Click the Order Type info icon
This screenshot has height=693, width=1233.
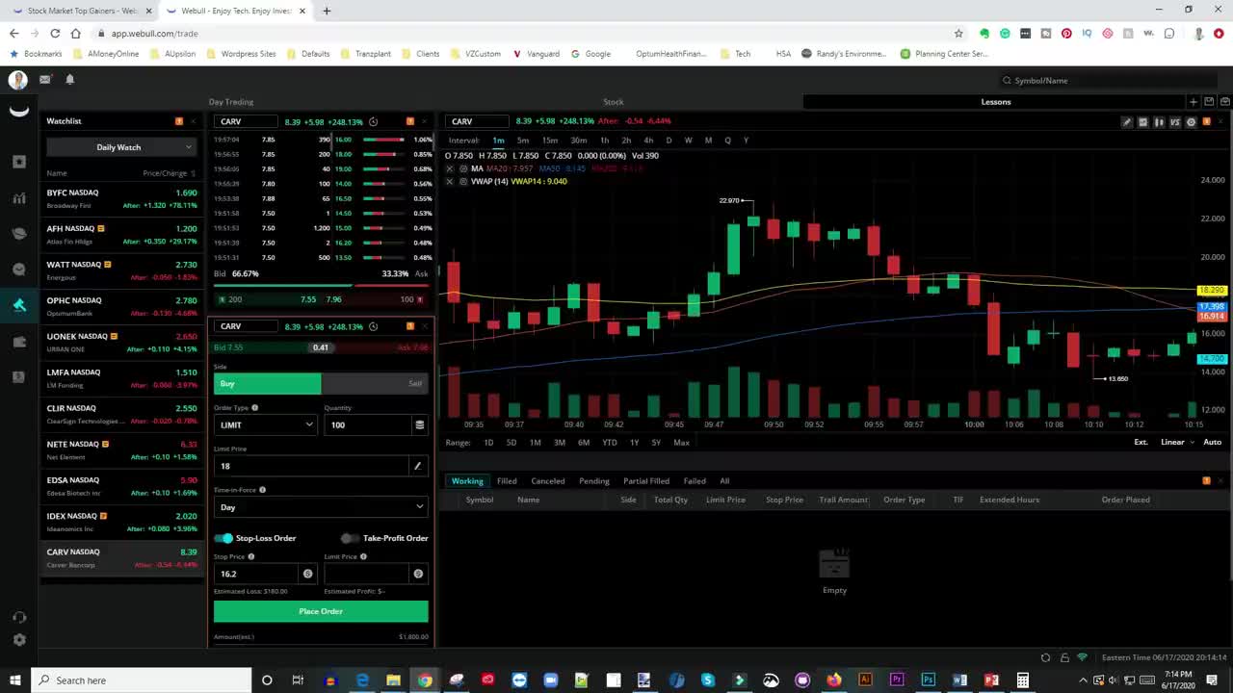click(x=254, y=408)
